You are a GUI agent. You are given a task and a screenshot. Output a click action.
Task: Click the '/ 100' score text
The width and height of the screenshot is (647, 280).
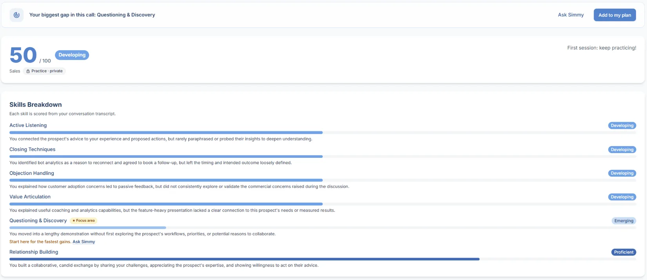click(x=45, y=61)
